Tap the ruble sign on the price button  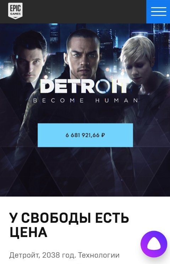click(103, 135)
